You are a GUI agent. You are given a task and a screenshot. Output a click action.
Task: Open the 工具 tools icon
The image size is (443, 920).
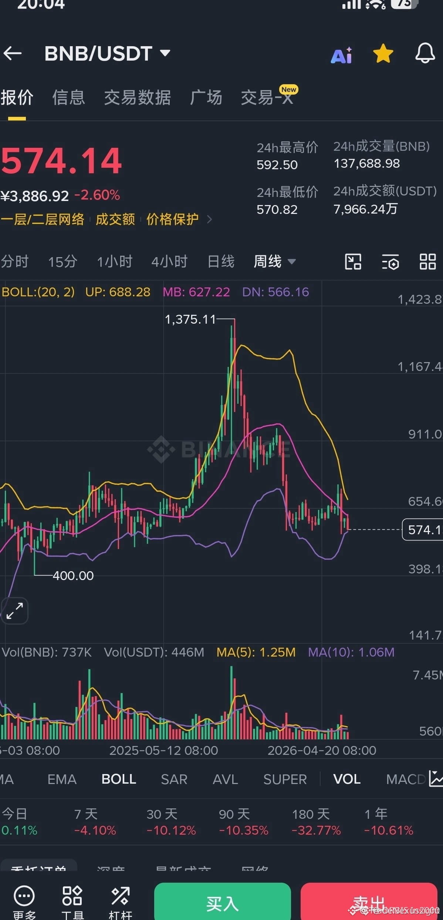pos(72,902)
